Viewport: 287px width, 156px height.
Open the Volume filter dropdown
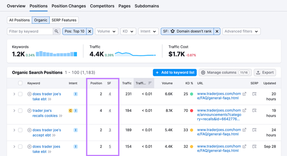pos(106,31)
